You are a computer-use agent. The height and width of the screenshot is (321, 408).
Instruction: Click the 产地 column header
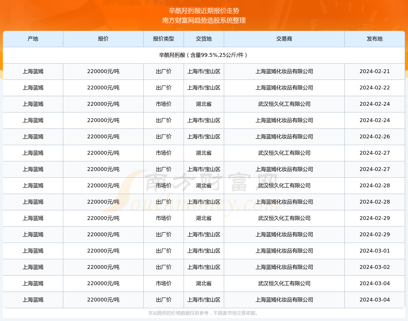pyautogui.click(x=33, y=39)
